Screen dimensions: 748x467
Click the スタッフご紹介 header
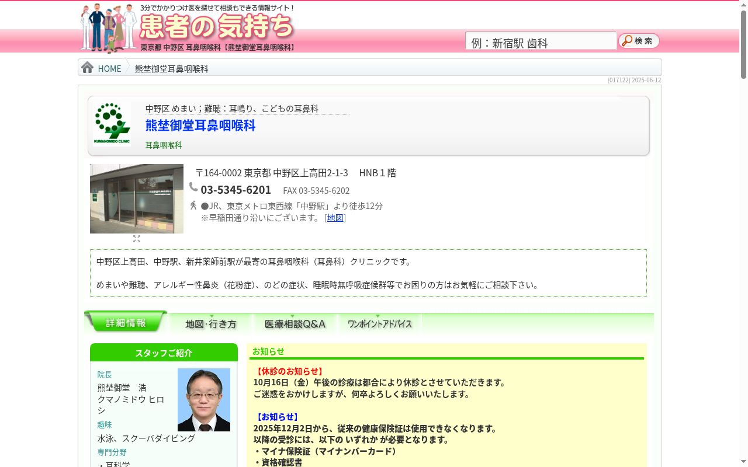pyautogui.click(x=164, y=353)
